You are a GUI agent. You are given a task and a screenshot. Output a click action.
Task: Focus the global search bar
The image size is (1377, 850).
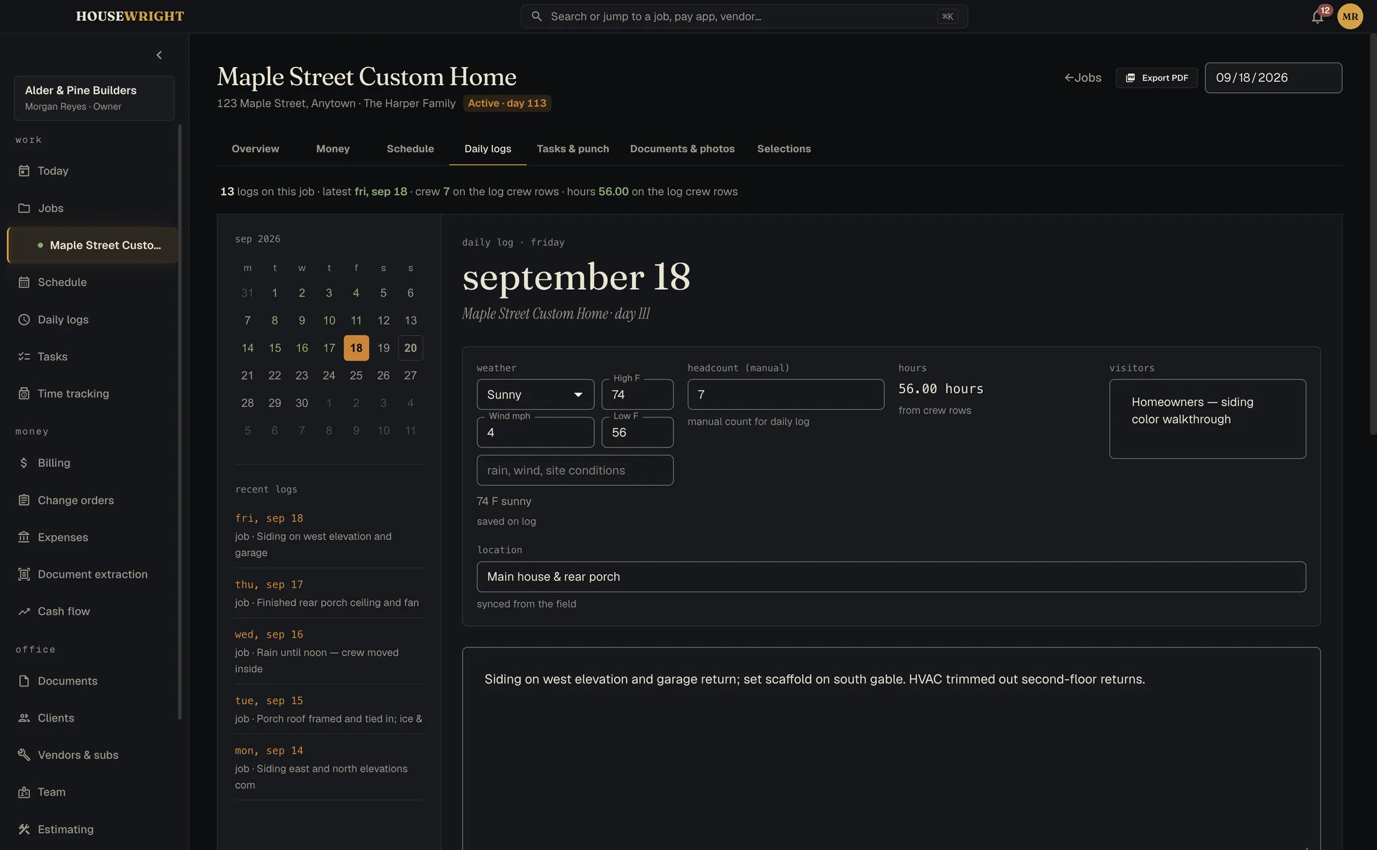point(744,16)
